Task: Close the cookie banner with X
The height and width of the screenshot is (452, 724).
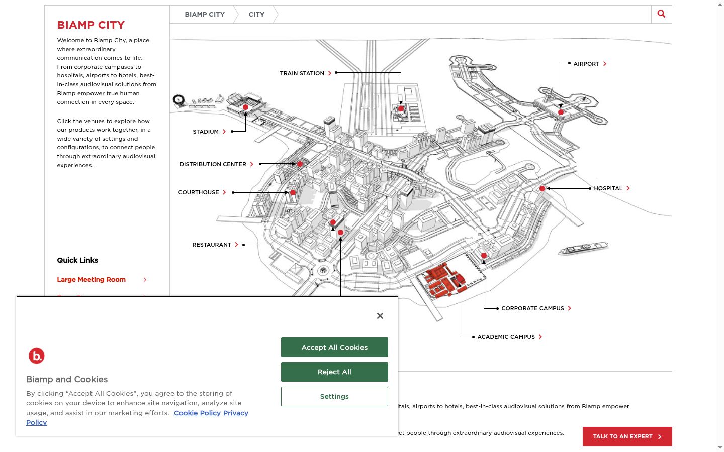Action: tap(380, 316)
